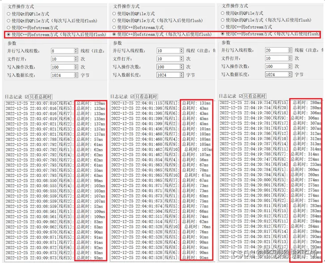
Task: Select 使用C++的ofstream方式 radio in the 20-thread panel
Action: pyautogui.click(x=223, y=27)
